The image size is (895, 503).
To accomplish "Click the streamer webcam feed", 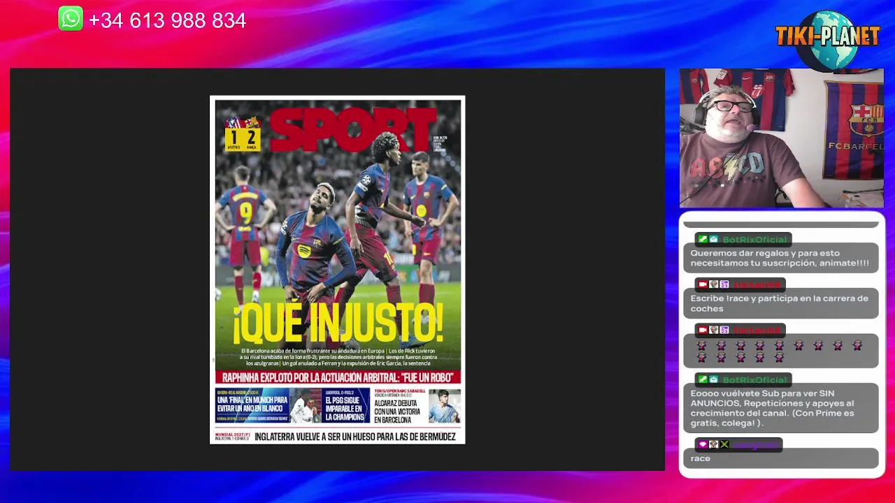I will (782, 138).
